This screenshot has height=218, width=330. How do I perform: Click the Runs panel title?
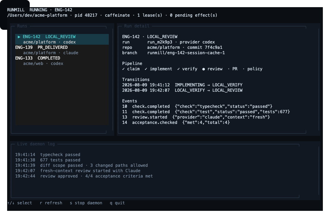[x=22, y=26]
